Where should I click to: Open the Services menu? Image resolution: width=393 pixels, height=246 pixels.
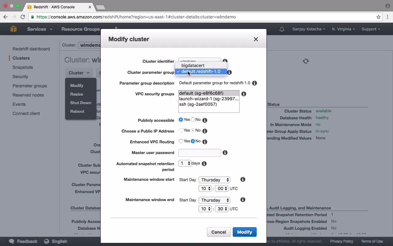pyautogui.click(x=40, y=29)
